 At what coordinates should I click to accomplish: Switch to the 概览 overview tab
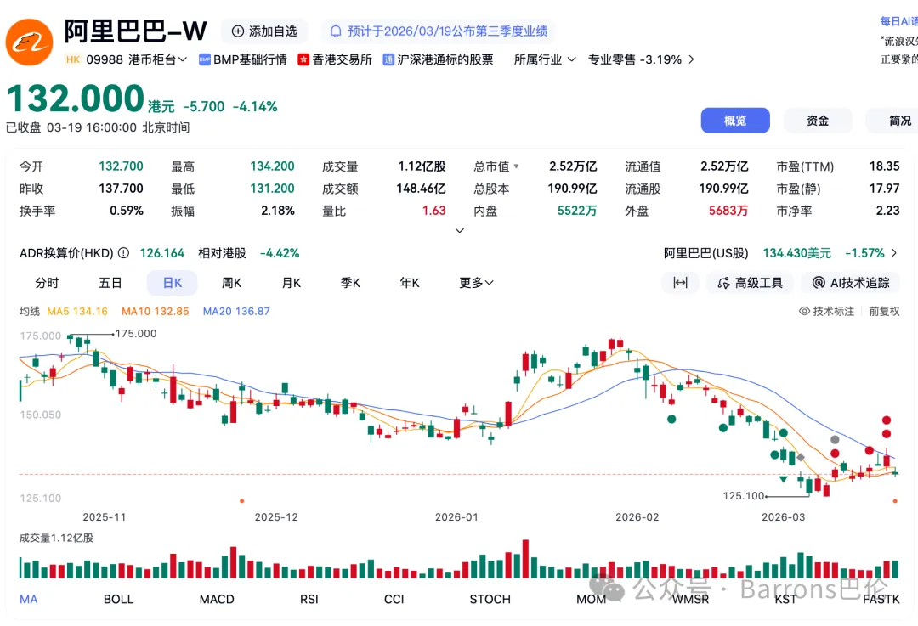click(x=735, y=121)
